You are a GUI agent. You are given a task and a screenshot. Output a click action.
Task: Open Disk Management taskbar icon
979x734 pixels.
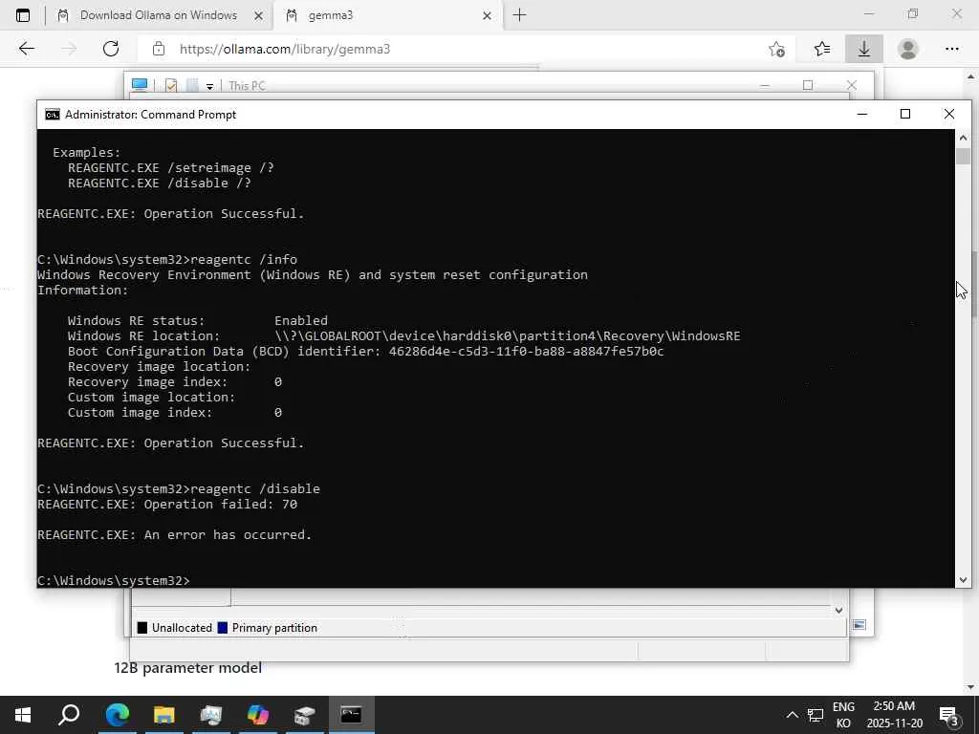[x=305, y=715]
